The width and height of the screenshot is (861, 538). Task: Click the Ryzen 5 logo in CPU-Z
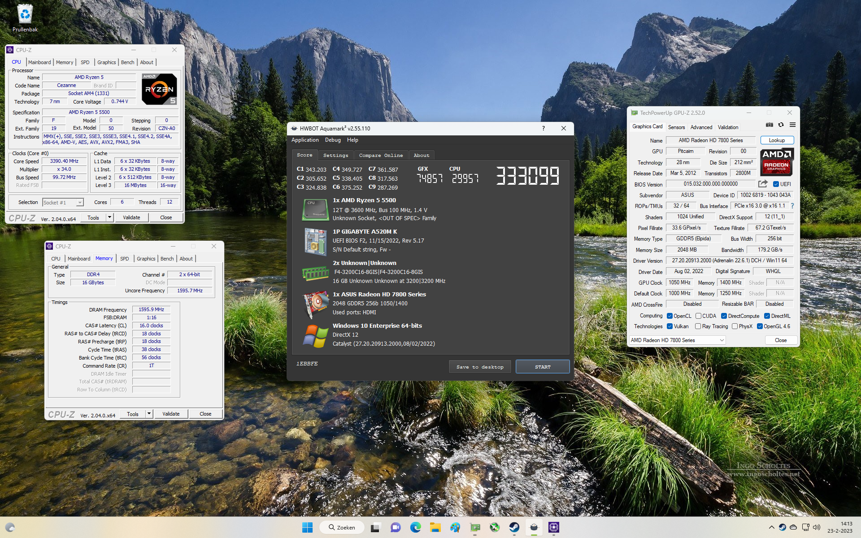tap(159, 89)
